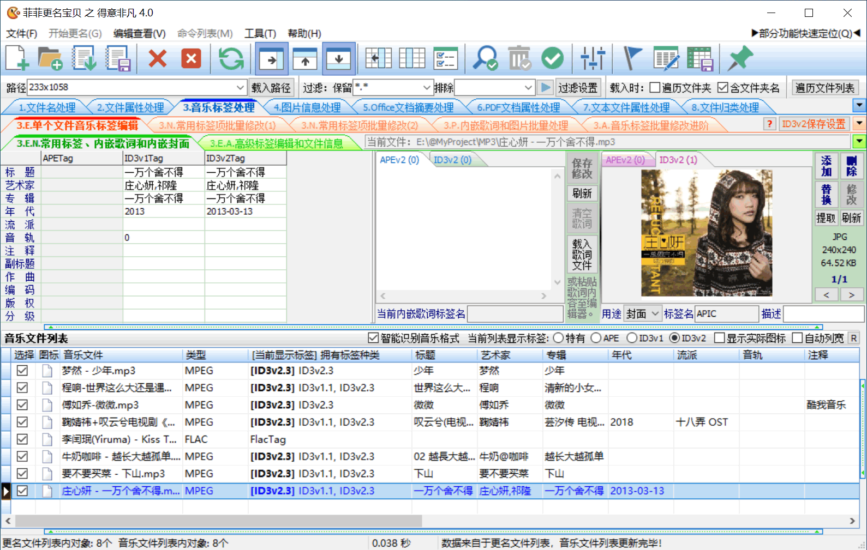Viewport: 867px width, 550px height.
Task: Switch to the 4.图片信息处理 tab
Action: [307, 107]
